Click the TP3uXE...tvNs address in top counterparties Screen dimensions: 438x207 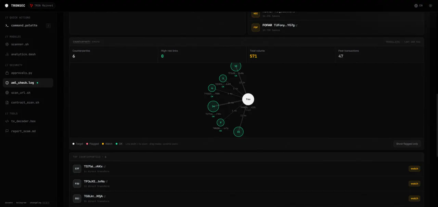[94, 181]
